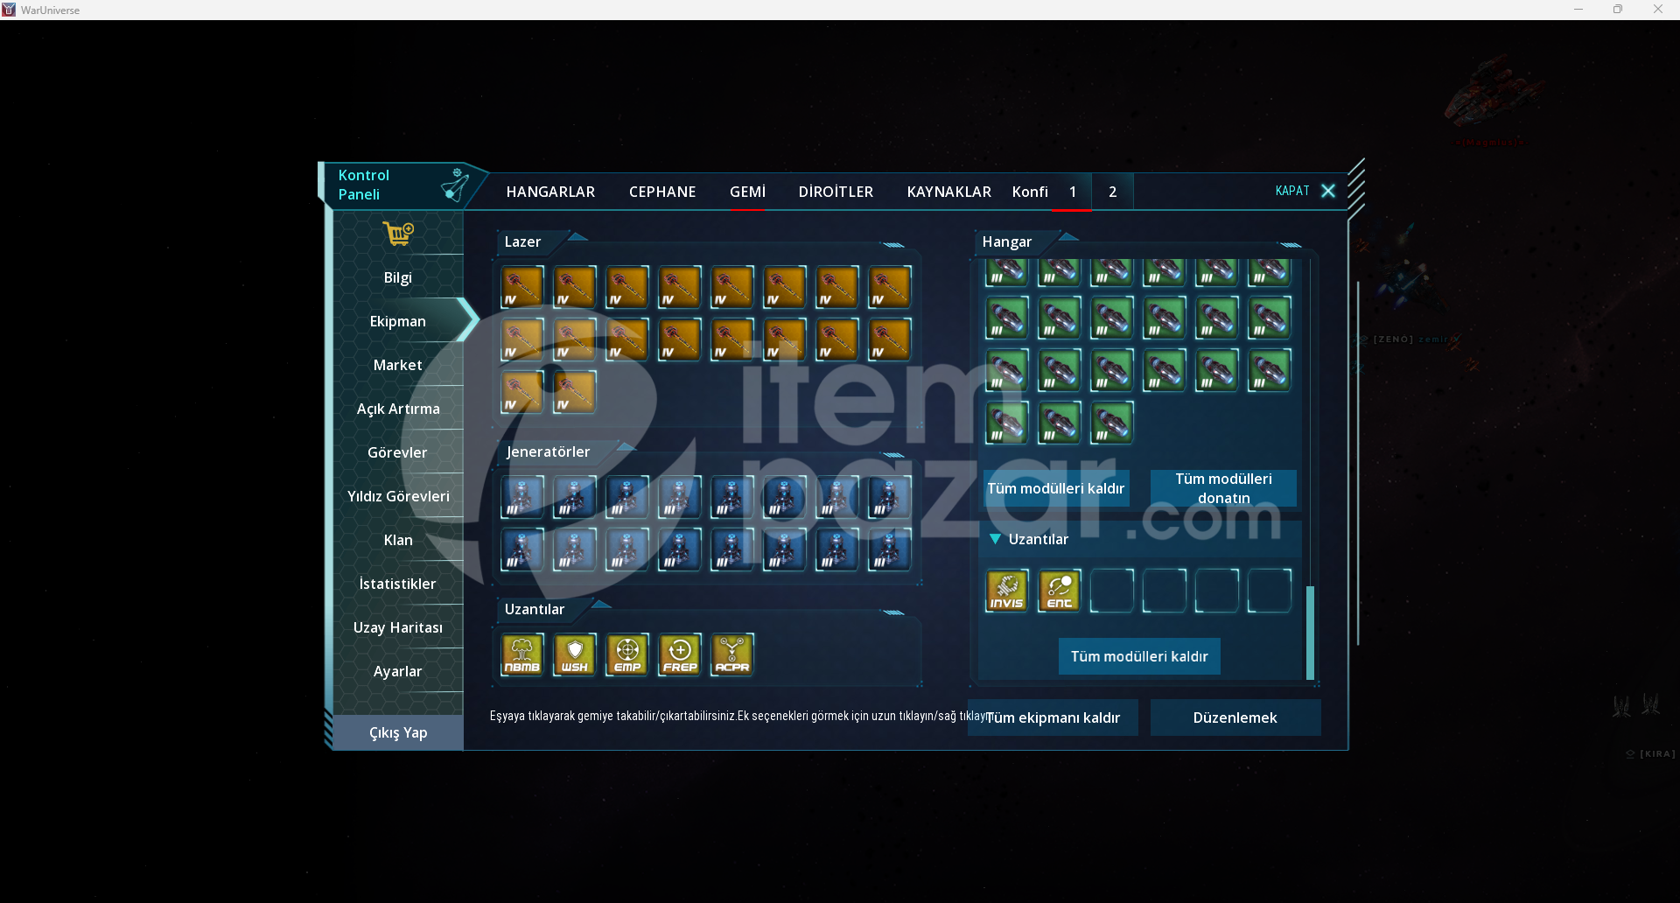This screenshot has height=903, width=1680.
Task: Click the first empty Hangar extension slot
Action: click(x=1112, y=591)
